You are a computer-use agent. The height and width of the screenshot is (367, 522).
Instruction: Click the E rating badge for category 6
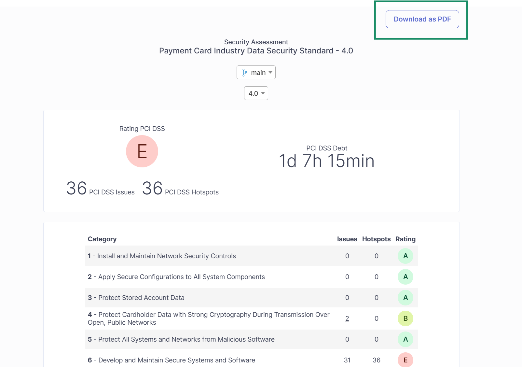pyautogui.click(x=405, y=360)
